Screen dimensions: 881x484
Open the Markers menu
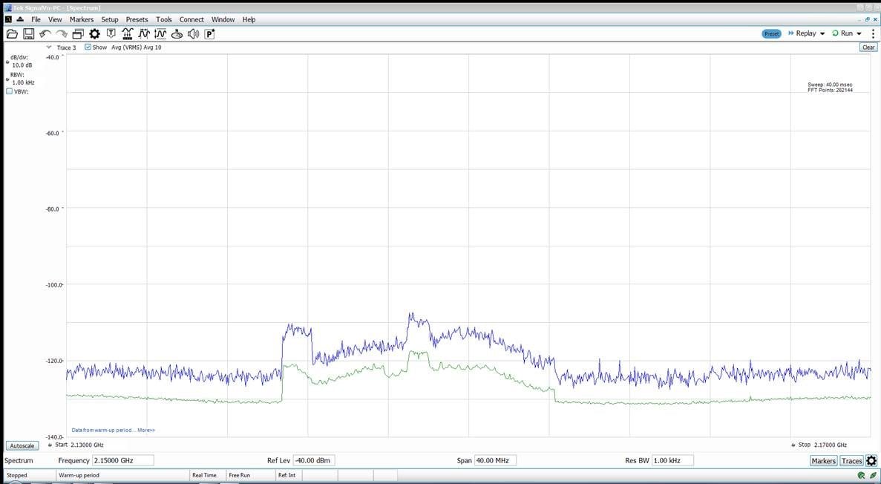[81, 19]
